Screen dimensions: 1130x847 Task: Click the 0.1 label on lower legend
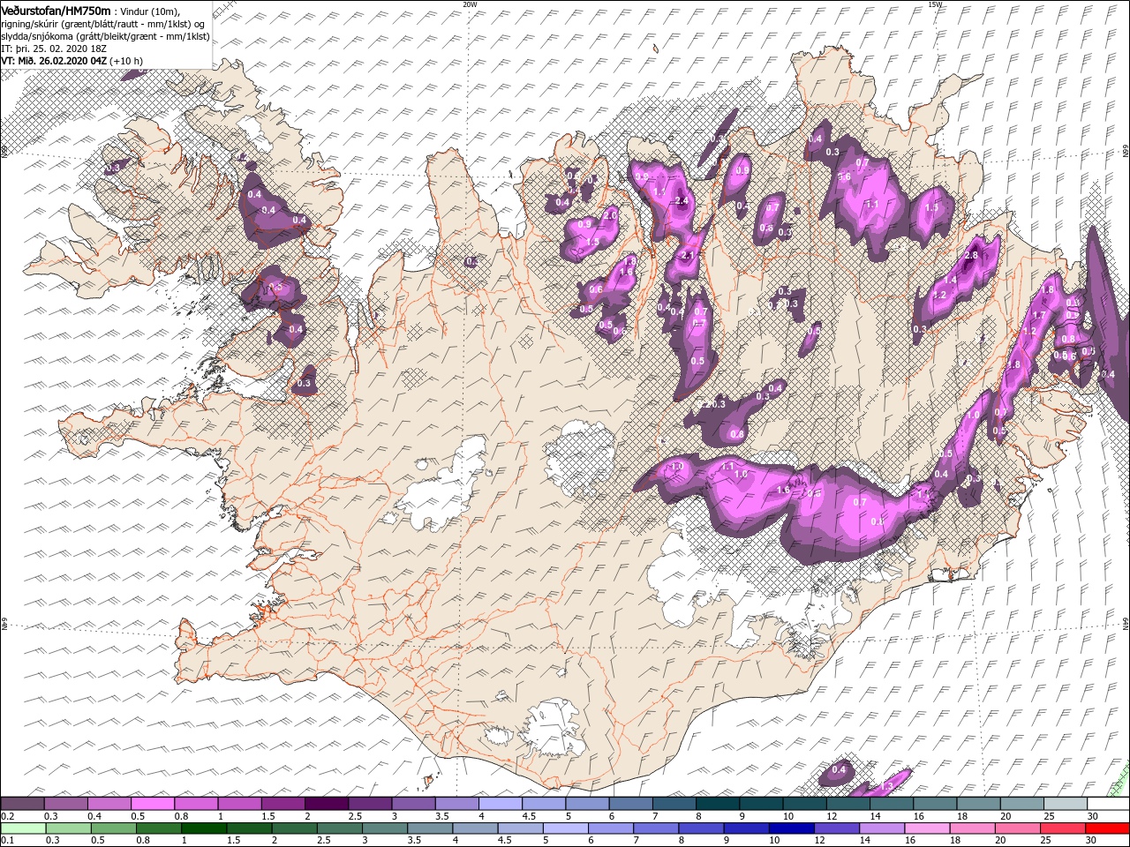[8, 840]
